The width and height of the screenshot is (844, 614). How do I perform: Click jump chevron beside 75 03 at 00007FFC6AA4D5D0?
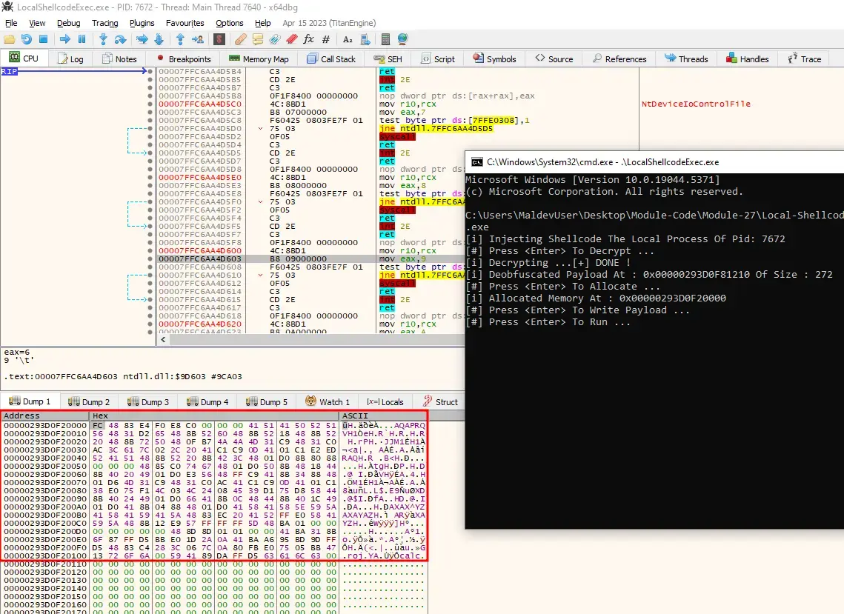(x=260, y=129)
